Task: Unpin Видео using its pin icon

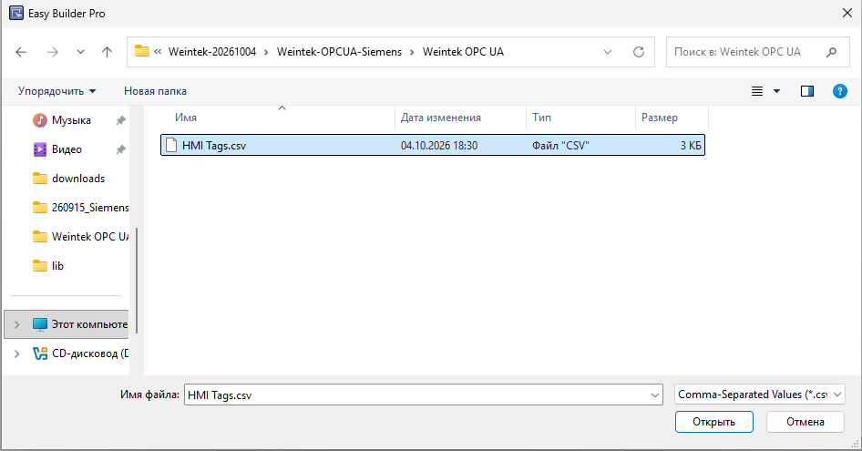Action: pyautogui.click(x=121, y=149)
